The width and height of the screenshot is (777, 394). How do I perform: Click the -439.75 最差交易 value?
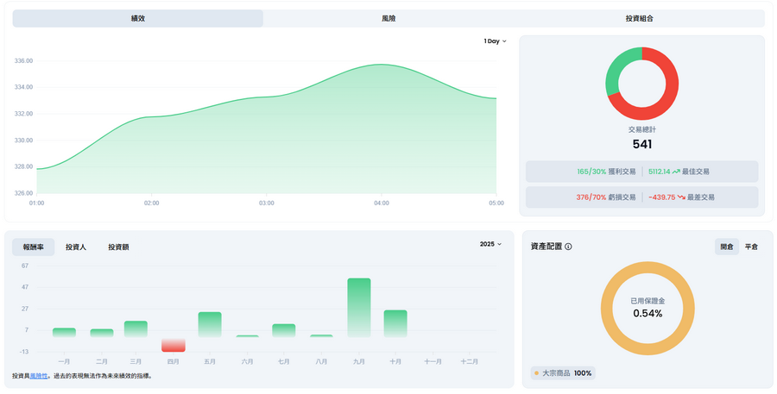[x=662, y=197]
